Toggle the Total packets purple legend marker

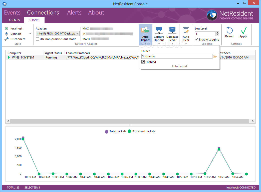(107, 132)
